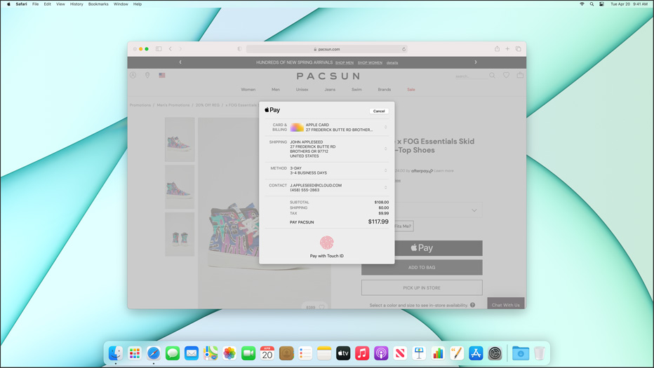654x368 pixels.
Task: Click the Touch ID fingerprint icon
Action: (x=326, y=243)
